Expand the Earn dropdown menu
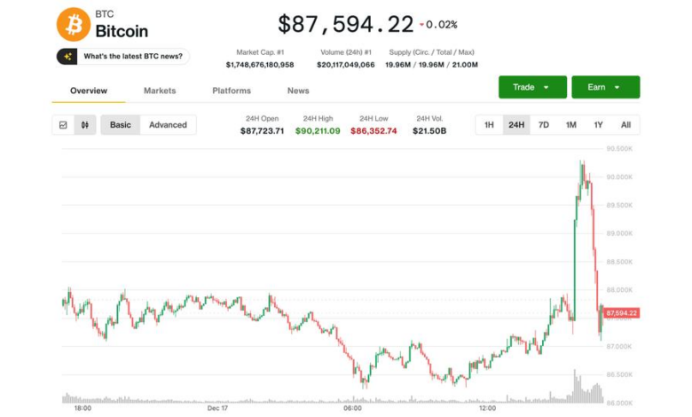 [604, 87]
